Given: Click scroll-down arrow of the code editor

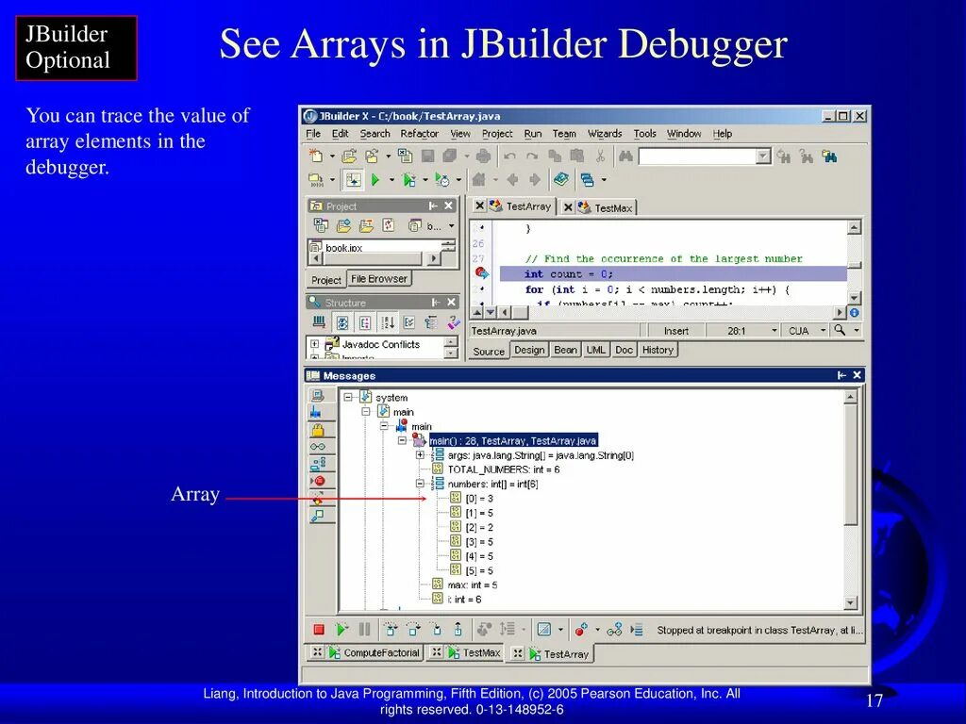Looking at the screenshot, I should coord(854,297).
